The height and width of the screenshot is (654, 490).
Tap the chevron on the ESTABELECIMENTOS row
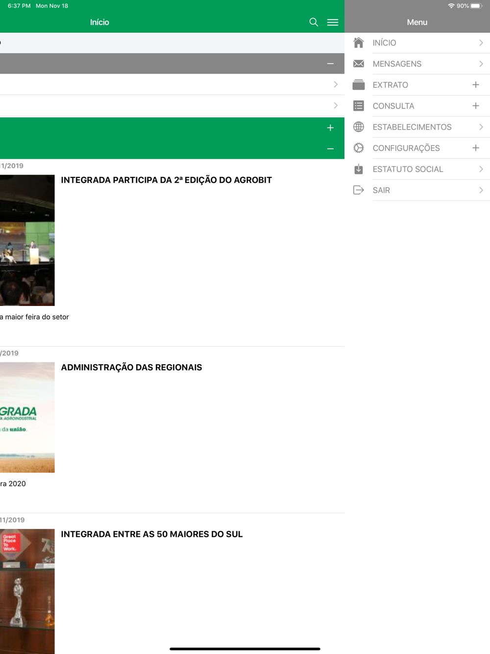481,127
